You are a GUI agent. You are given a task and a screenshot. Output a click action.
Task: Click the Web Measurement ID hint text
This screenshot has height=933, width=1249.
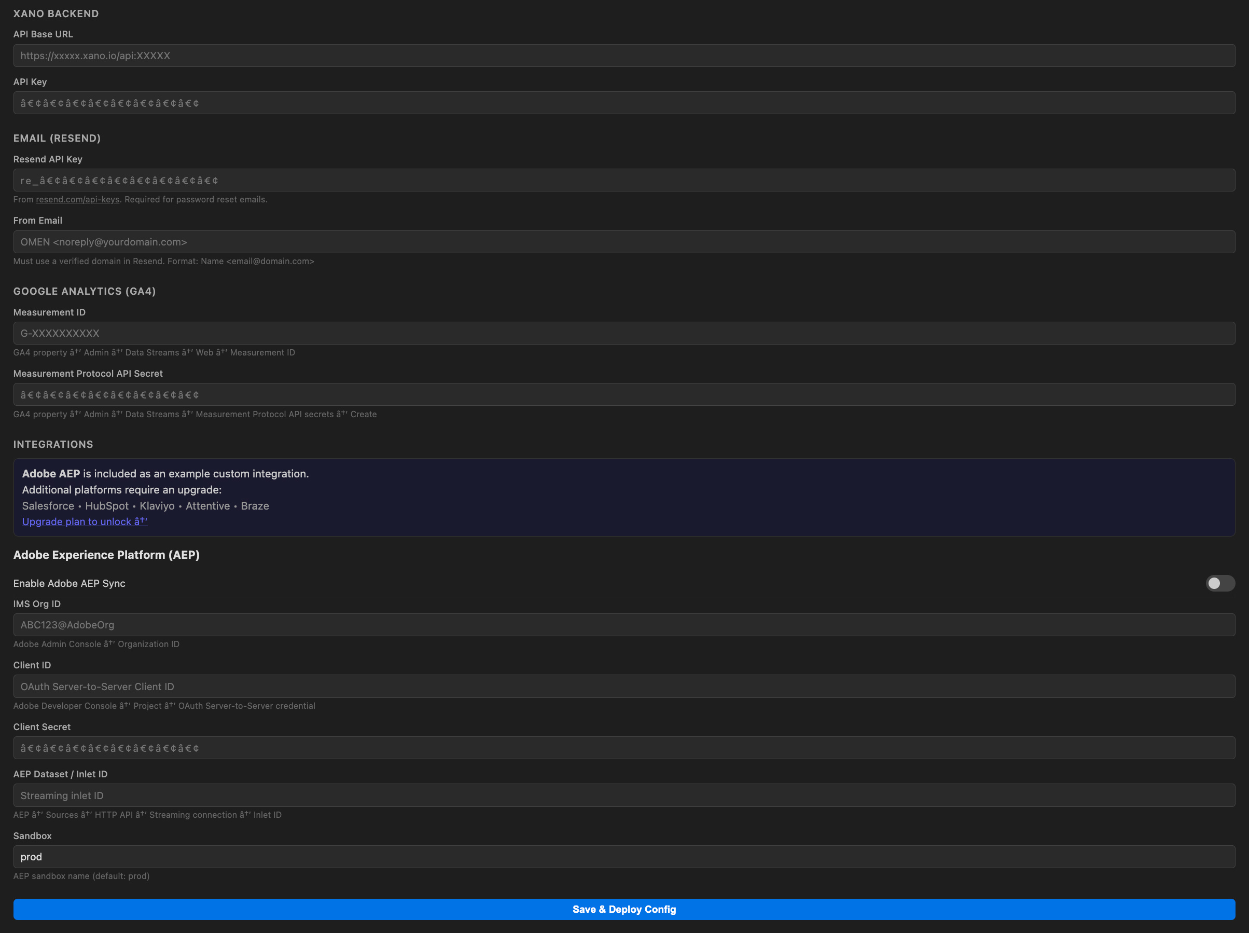tap(154, 353)
